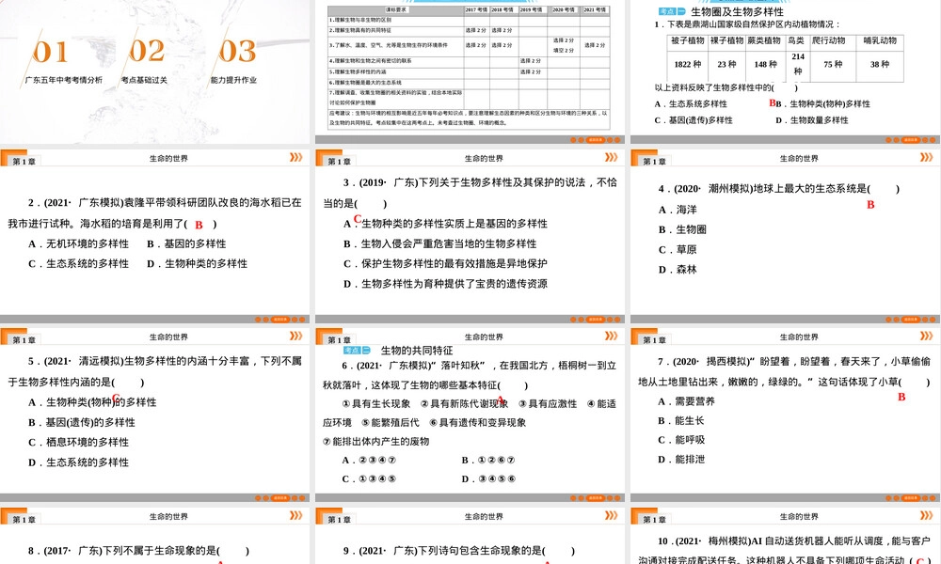
Task: Choose option B. 基因(遗传)的多样性 in question 5
Action: (82, 423)
